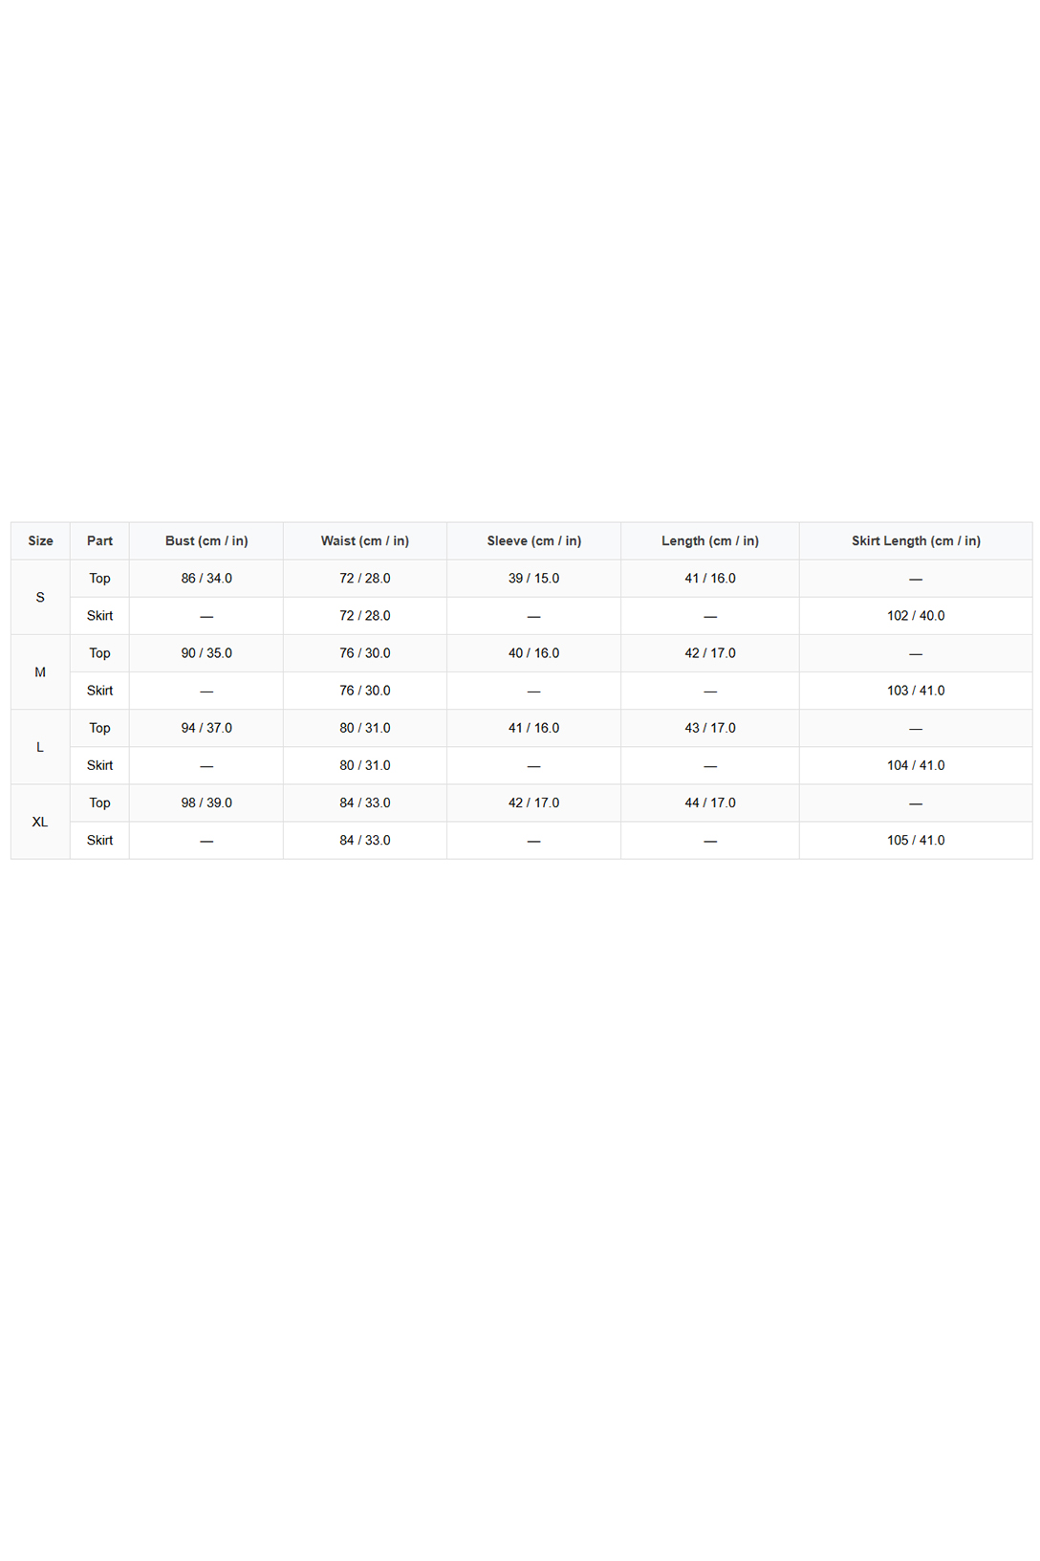Select the Length (cm / in) header

click(710, 540)
